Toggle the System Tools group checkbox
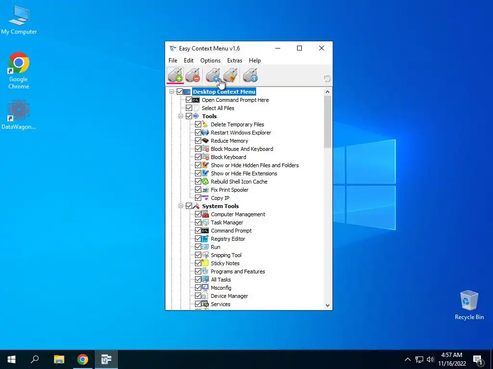Screen dimensions: 493x369 [189, 206]
